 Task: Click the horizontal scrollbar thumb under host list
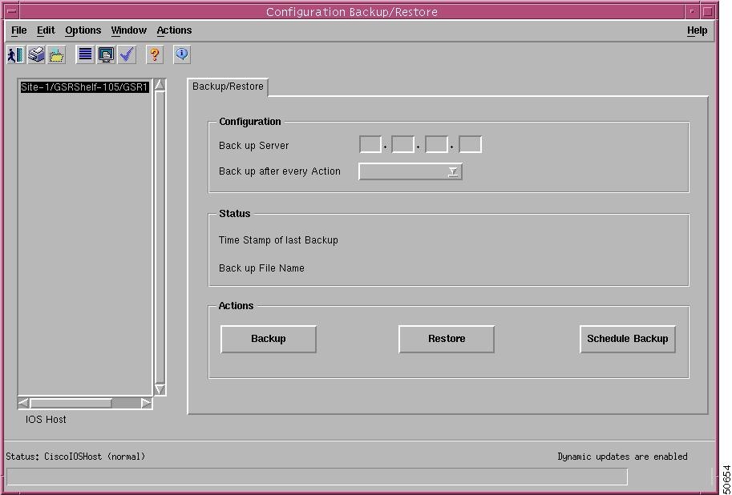coord(71,403)
